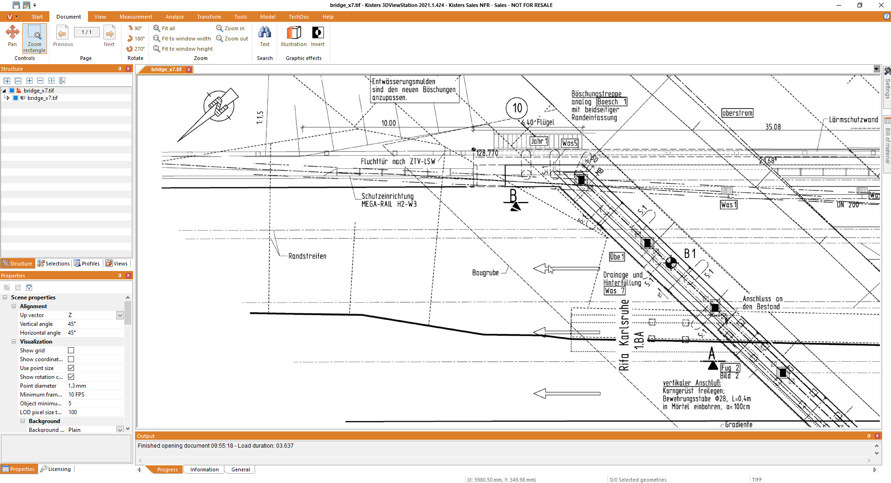
Task: Click the save icon in title bar
Action: coord(16,5)
